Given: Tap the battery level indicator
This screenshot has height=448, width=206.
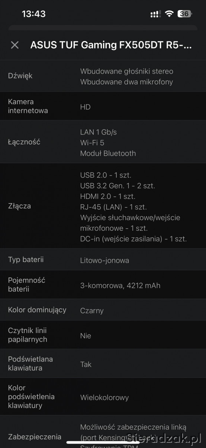Looking at the screenshot, I should (184, 14).
